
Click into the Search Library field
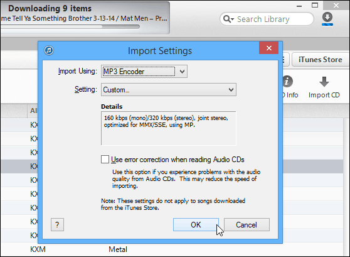[x=267, y=19]
